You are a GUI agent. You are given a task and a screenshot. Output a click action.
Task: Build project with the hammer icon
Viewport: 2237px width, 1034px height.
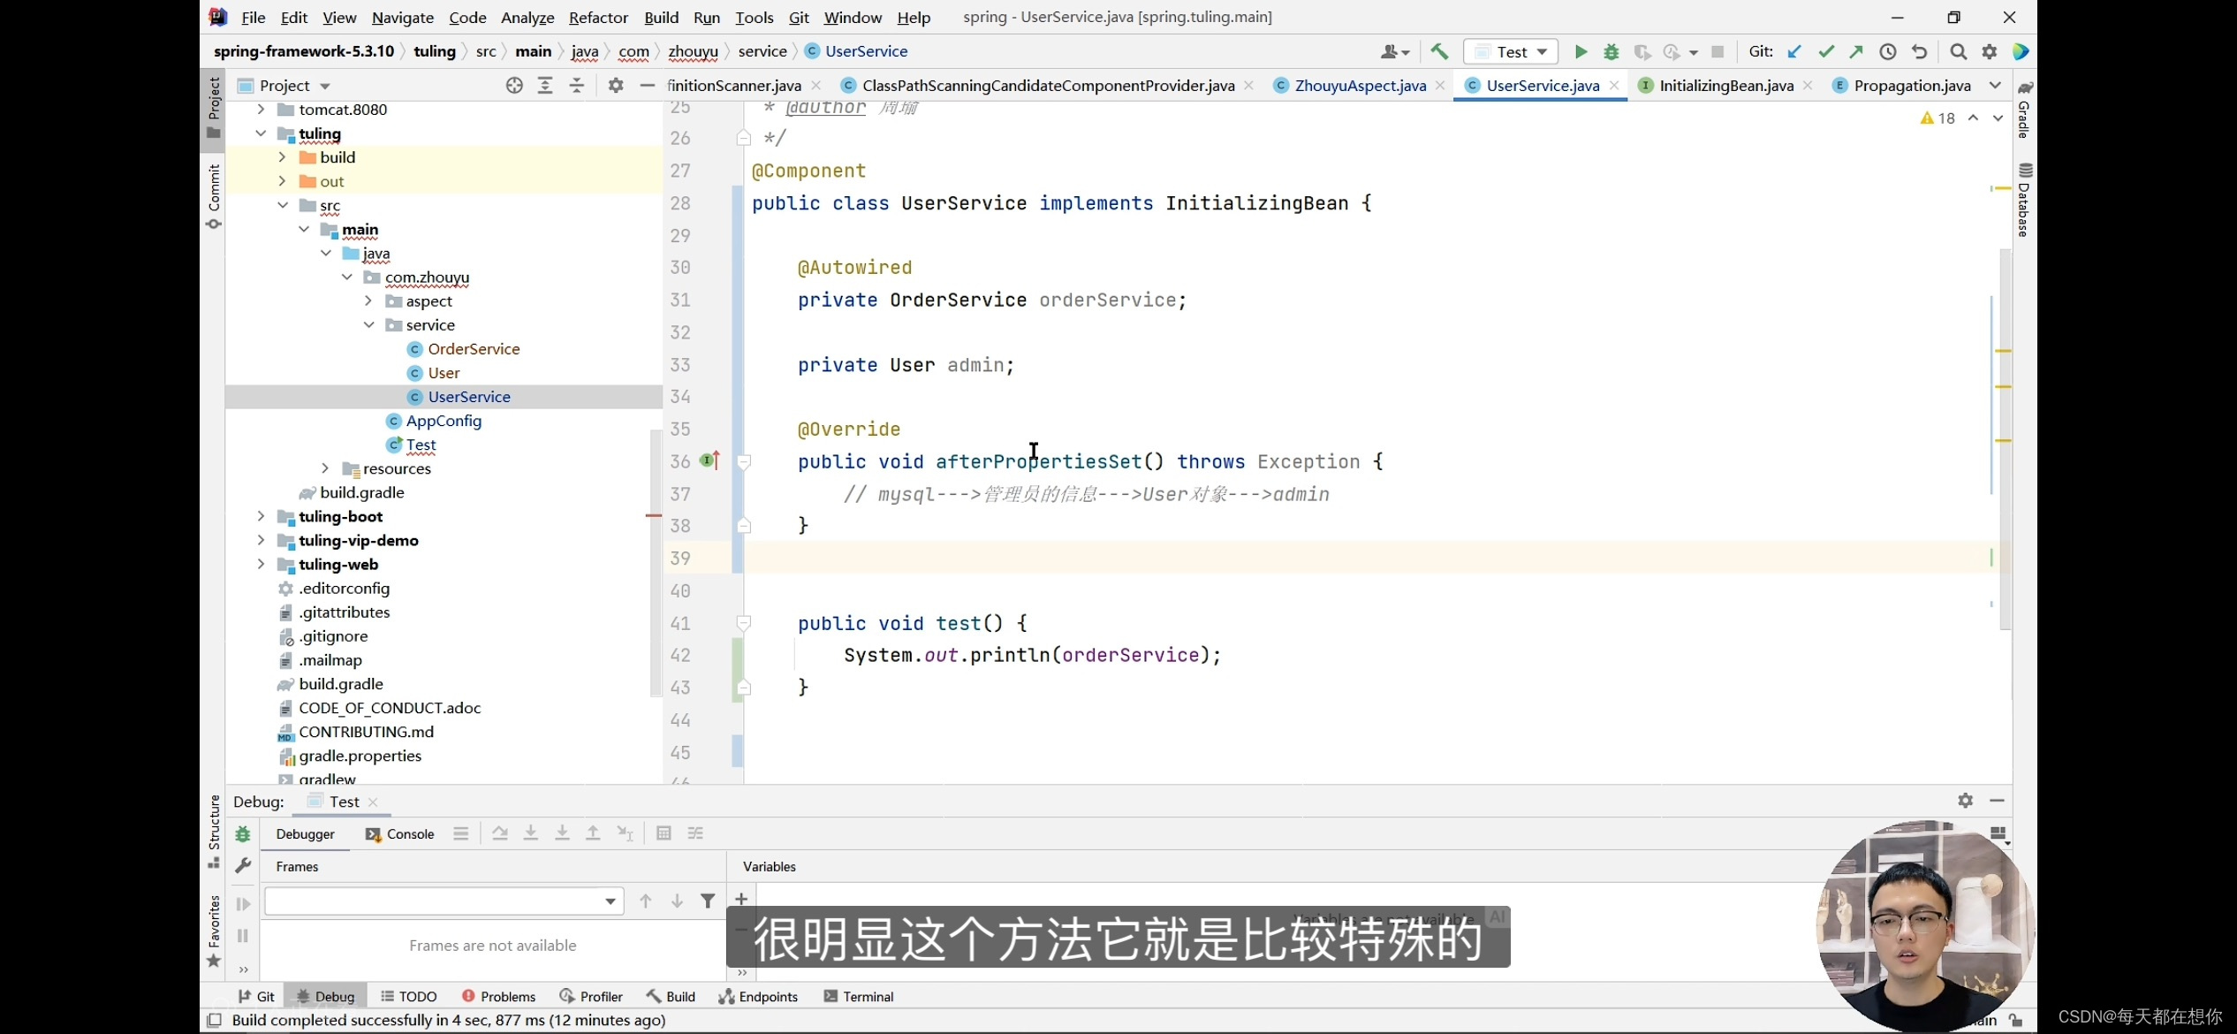click(x=1439, y=52)
